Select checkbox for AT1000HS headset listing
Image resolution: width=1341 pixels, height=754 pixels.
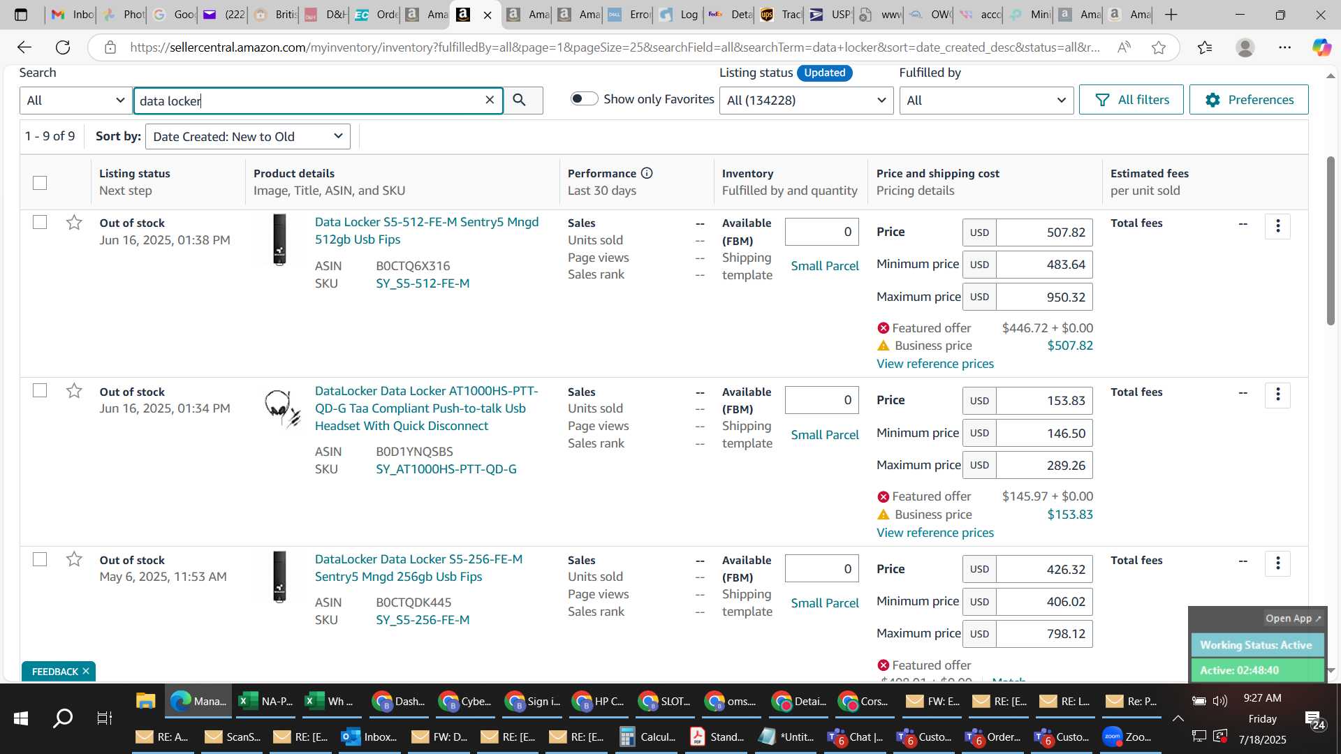point(40,390)
